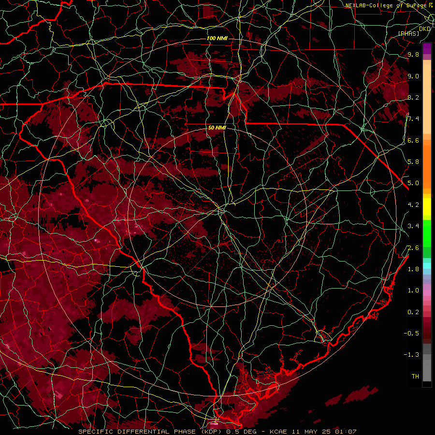Pick the yellow band of the color scale
The image size is (435, 435).
point(427,207)
